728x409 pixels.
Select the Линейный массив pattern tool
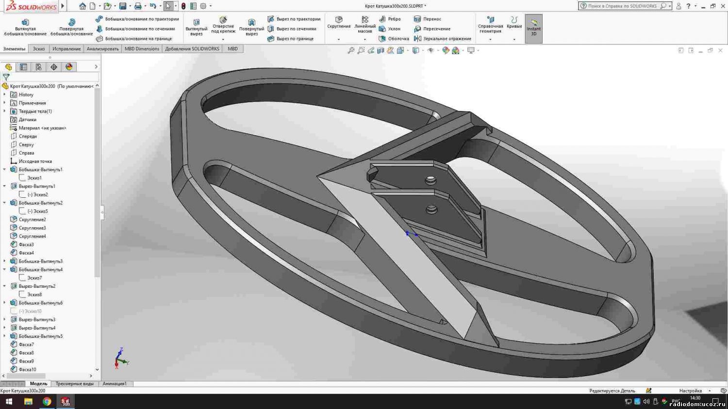tap(365, 25)
